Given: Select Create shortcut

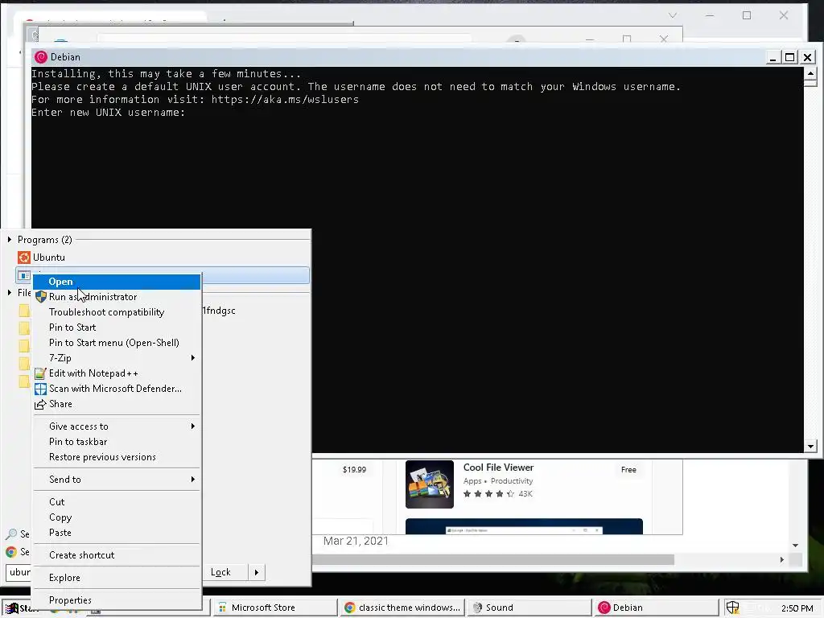Looking at the screenshot, I should pyautogui.click(x=117, y=555).
